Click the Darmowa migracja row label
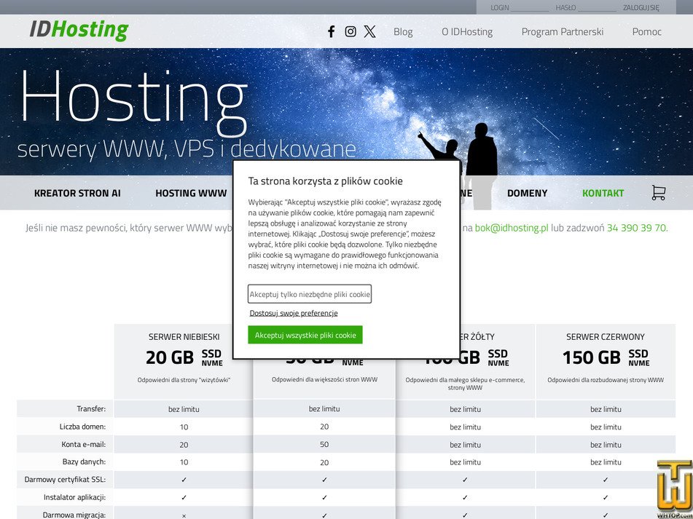This screenshot has height=519, width=693. click(74, 515)
